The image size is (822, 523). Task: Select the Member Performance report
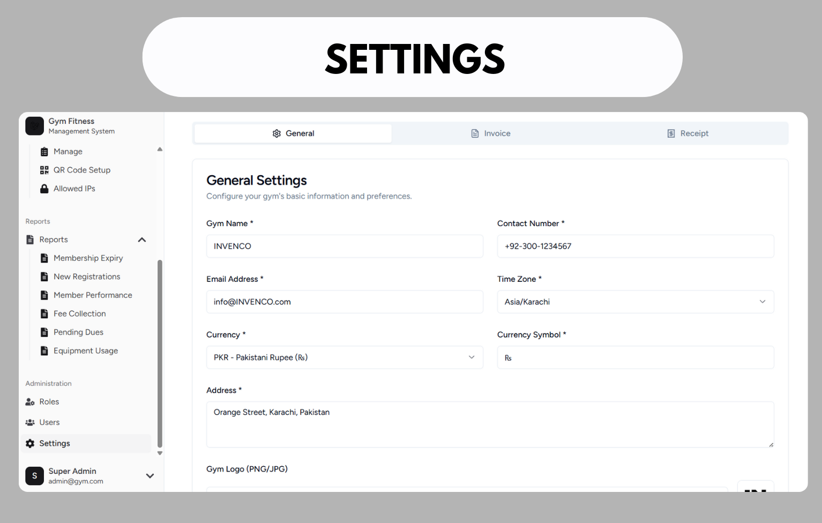click(92, 295)
